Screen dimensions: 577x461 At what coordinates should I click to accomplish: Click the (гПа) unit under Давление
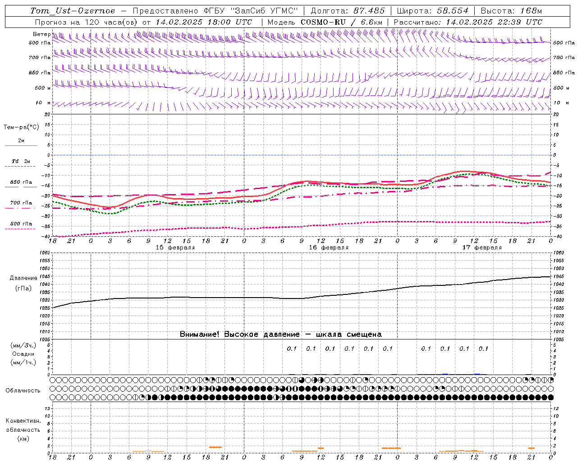point(23,288)
